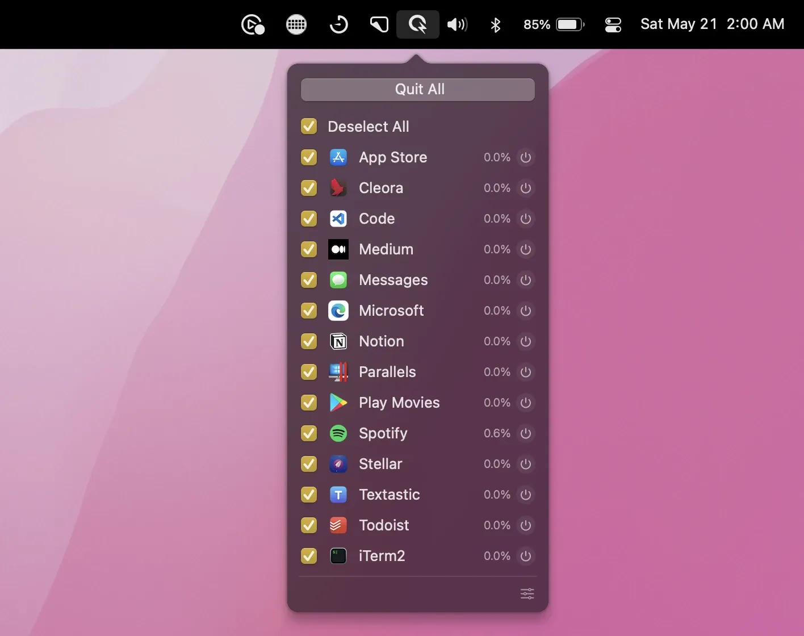
Task: Quit Parallels with its power button
Action: (x=526, y=372)
